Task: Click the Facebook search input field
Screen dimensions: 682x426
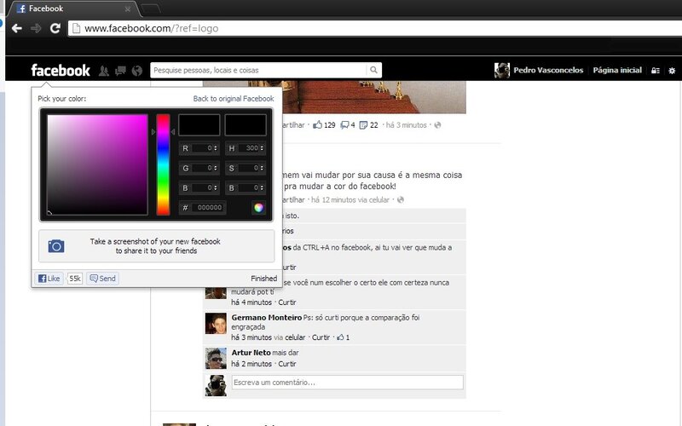Action: (258, 70)
